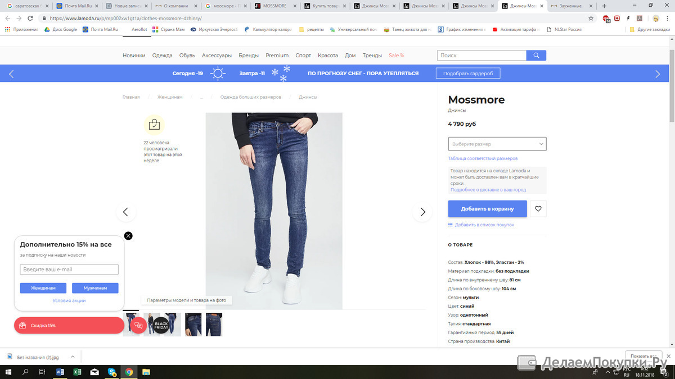The image size is (675, 379).
Task: Select the first product thumbnail
Action: tap(131, 325)
